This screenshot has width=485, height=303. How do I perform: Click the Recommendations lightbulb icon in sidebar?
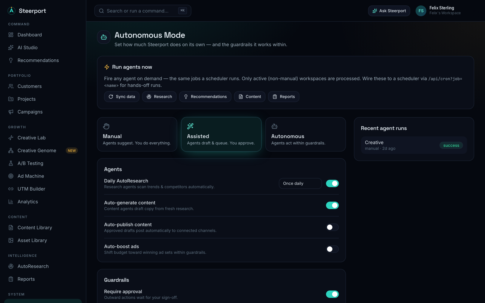point(11,60)
